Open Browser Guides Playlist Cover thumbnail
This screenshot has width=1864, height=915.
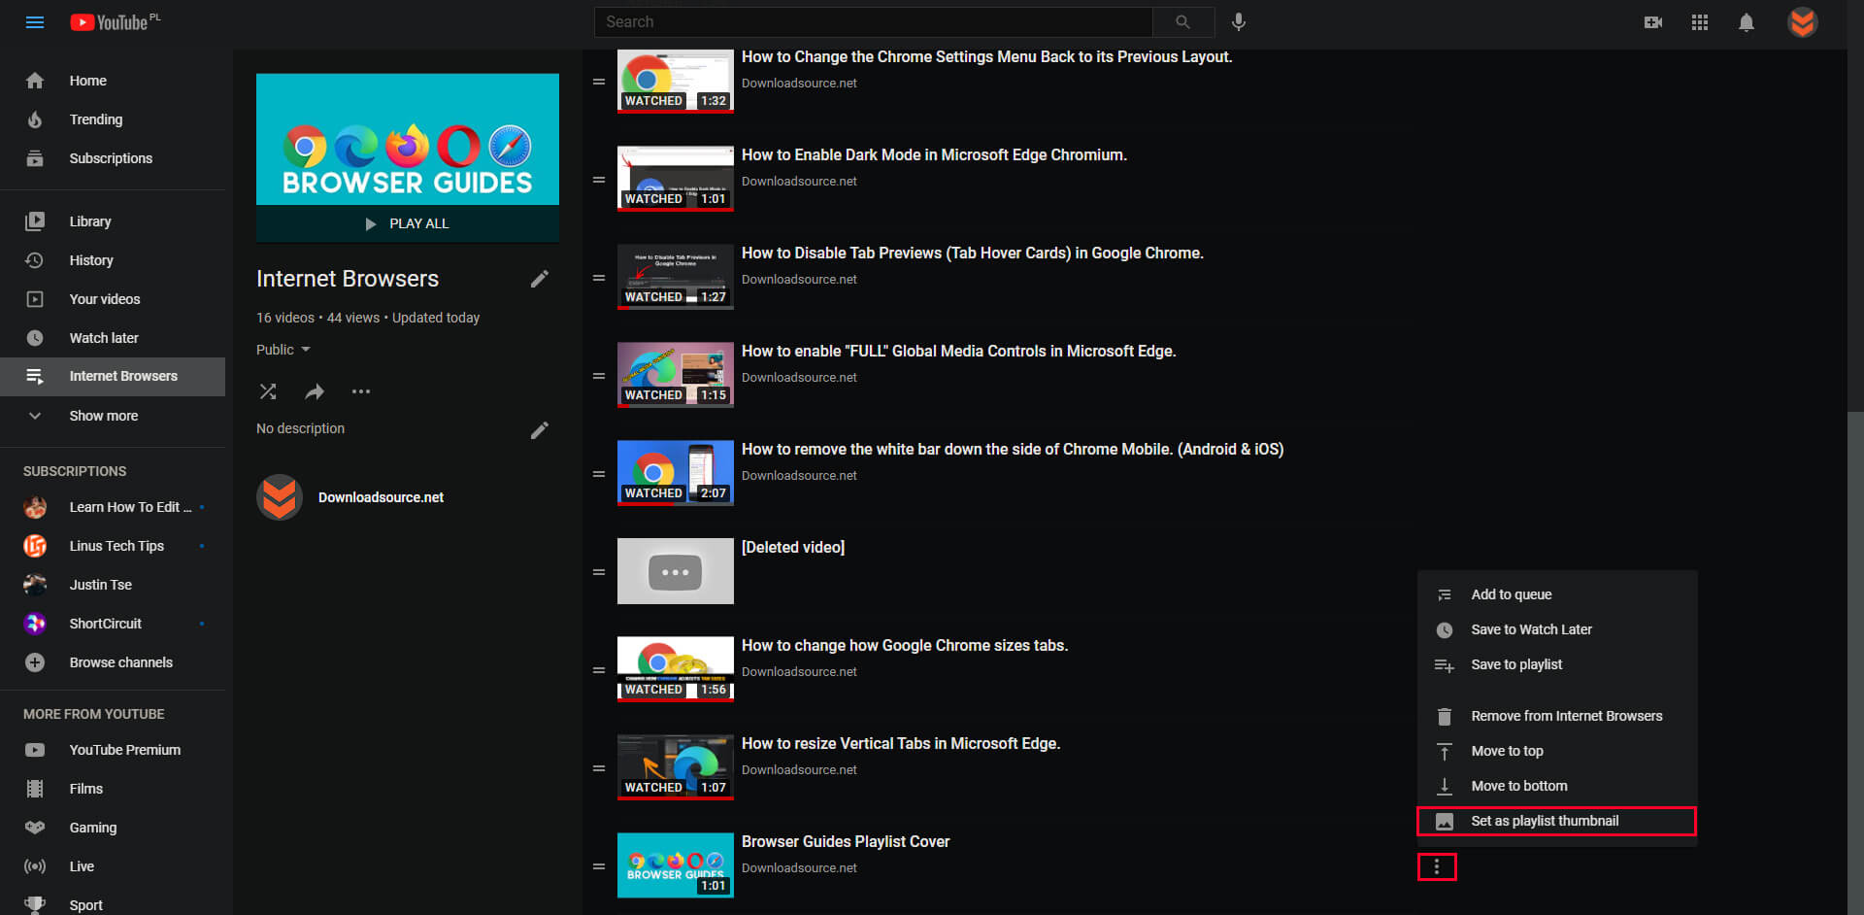tap(676, 865)
